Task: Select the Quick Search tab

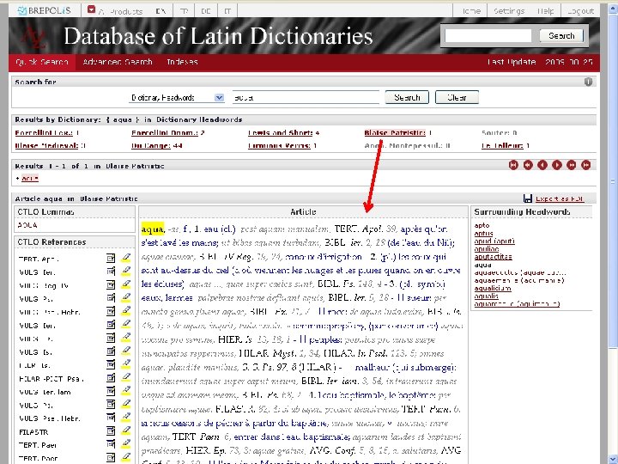Action: 42,62
